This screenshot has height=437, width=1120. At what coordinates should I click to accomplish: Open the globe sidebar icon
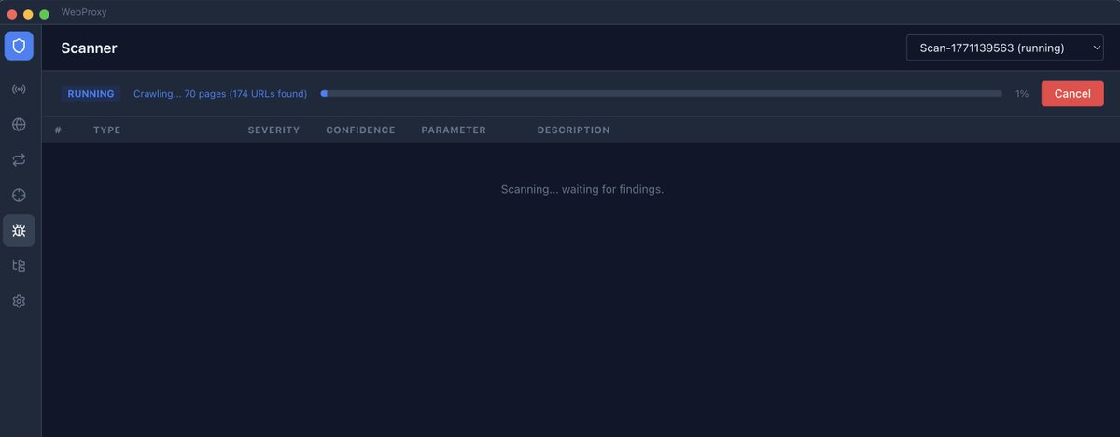pos(19,125)
